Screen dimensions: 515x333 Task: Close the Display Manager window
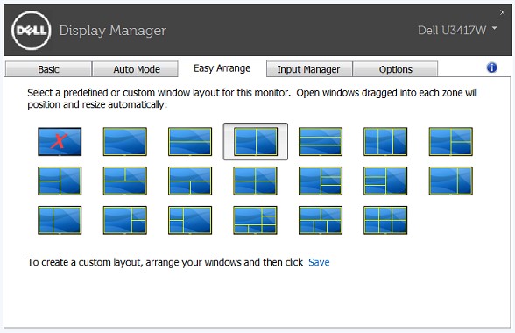(x=502, y=12)
